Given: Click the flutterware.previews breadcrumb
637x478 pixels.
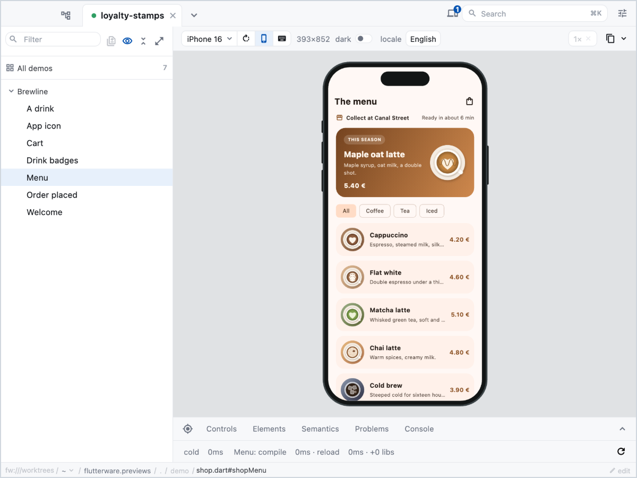Looking at the screenshot, I should [117, 471].
